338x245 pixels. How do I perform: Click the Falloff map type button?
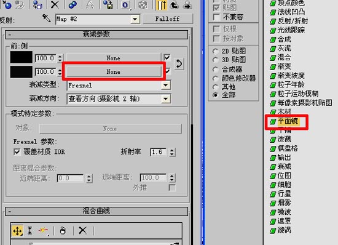pos(168,19)
